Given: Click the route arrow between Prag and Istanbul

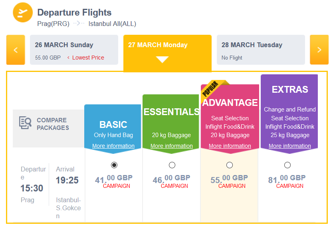Looking at the screenshot, I should pos(79,23).
